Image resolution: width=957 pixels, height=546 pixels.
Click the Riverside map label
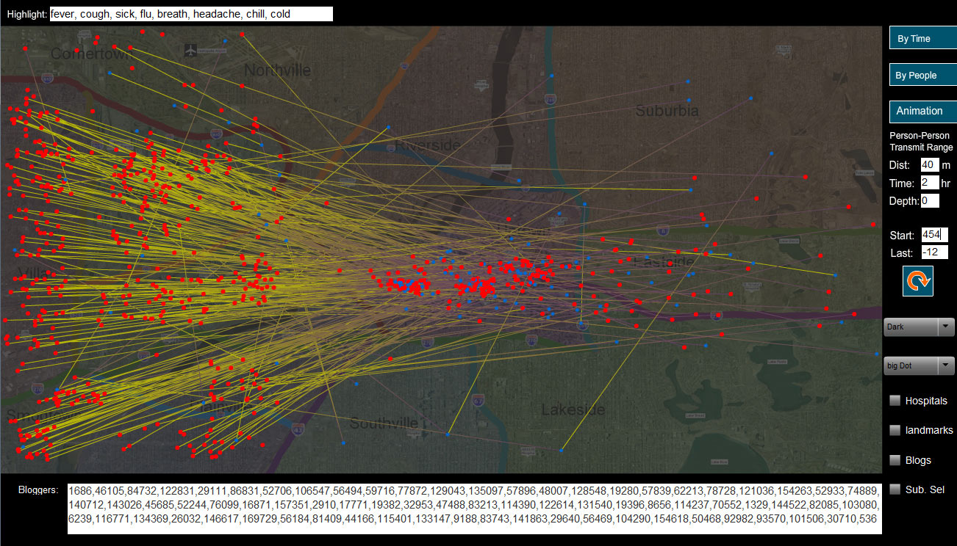pos(428,145)
